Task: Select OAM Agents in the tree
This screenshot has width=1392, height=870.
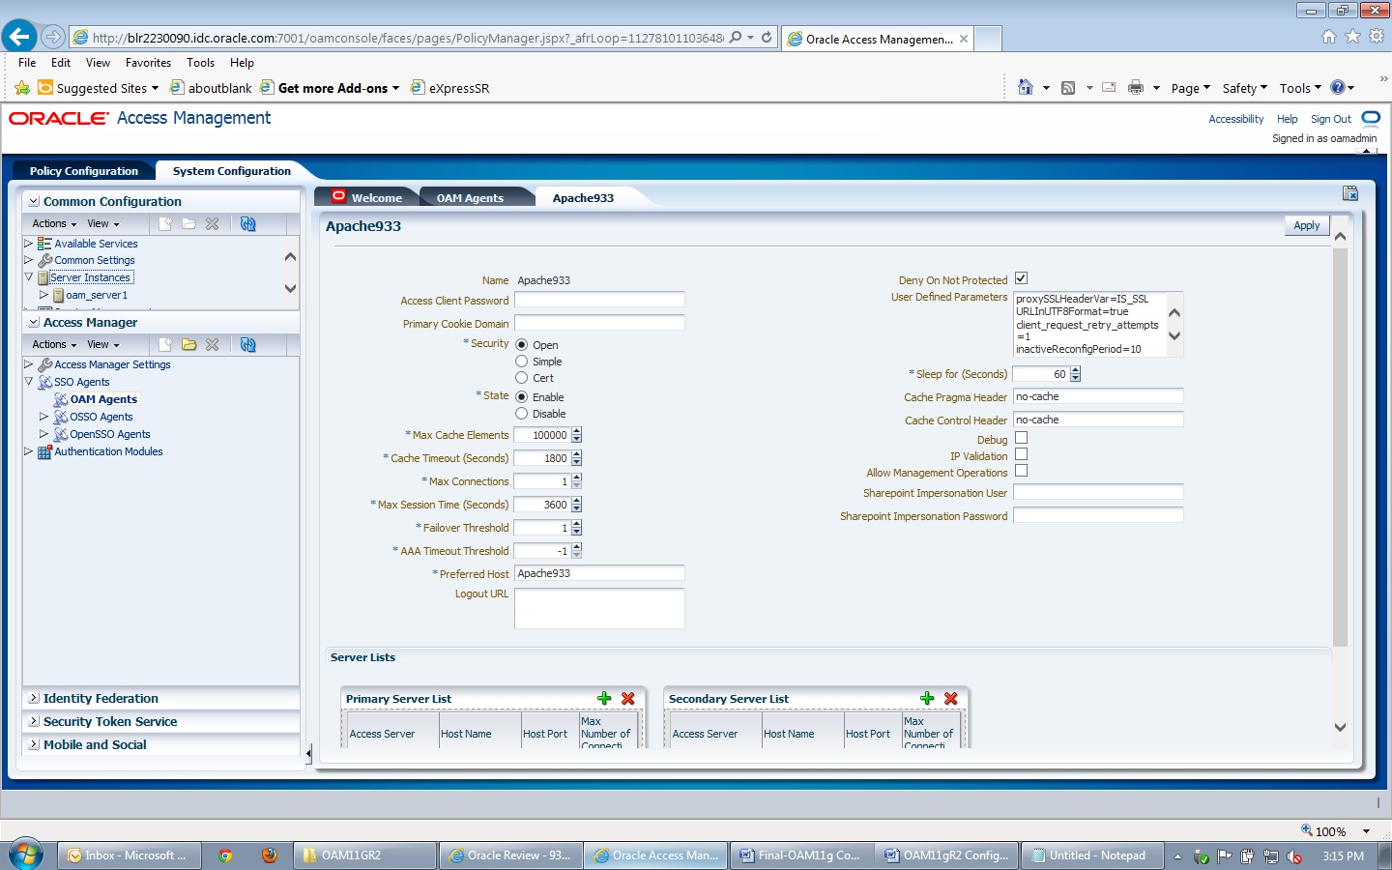Action: coord(103,399)
